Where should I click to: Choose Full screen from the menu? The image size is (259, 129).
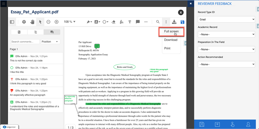[171, 31]
